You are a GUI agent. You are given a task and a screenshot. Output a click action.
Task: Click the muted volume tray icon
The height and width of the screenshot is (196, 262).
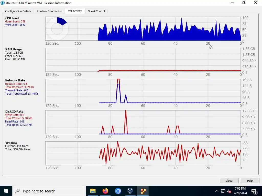tap(229, 191)
